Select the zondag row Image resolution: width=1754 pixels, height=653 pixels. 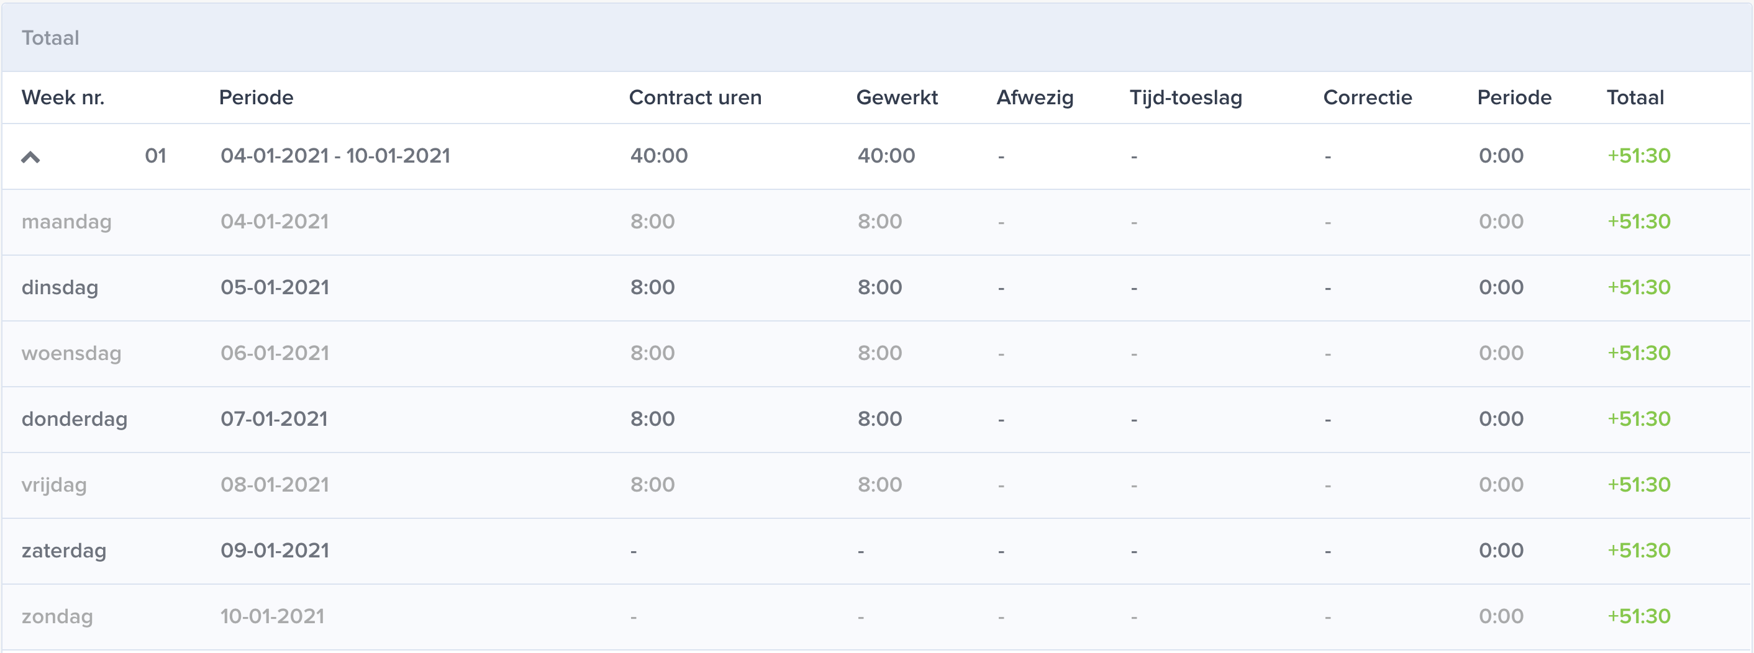pos(876,617)
